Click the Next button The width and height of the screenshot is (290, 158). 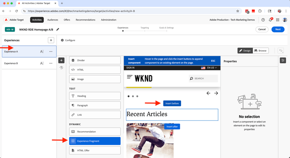[278, 29]
